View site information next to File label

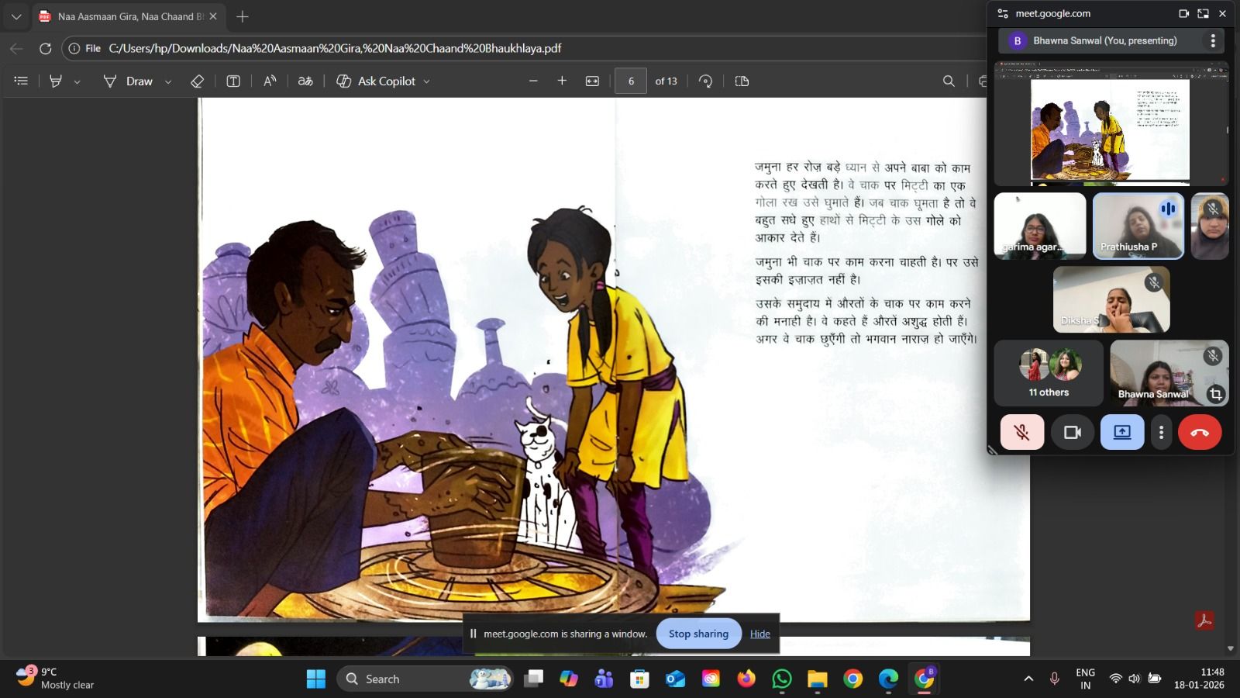[x=74, y=48]
